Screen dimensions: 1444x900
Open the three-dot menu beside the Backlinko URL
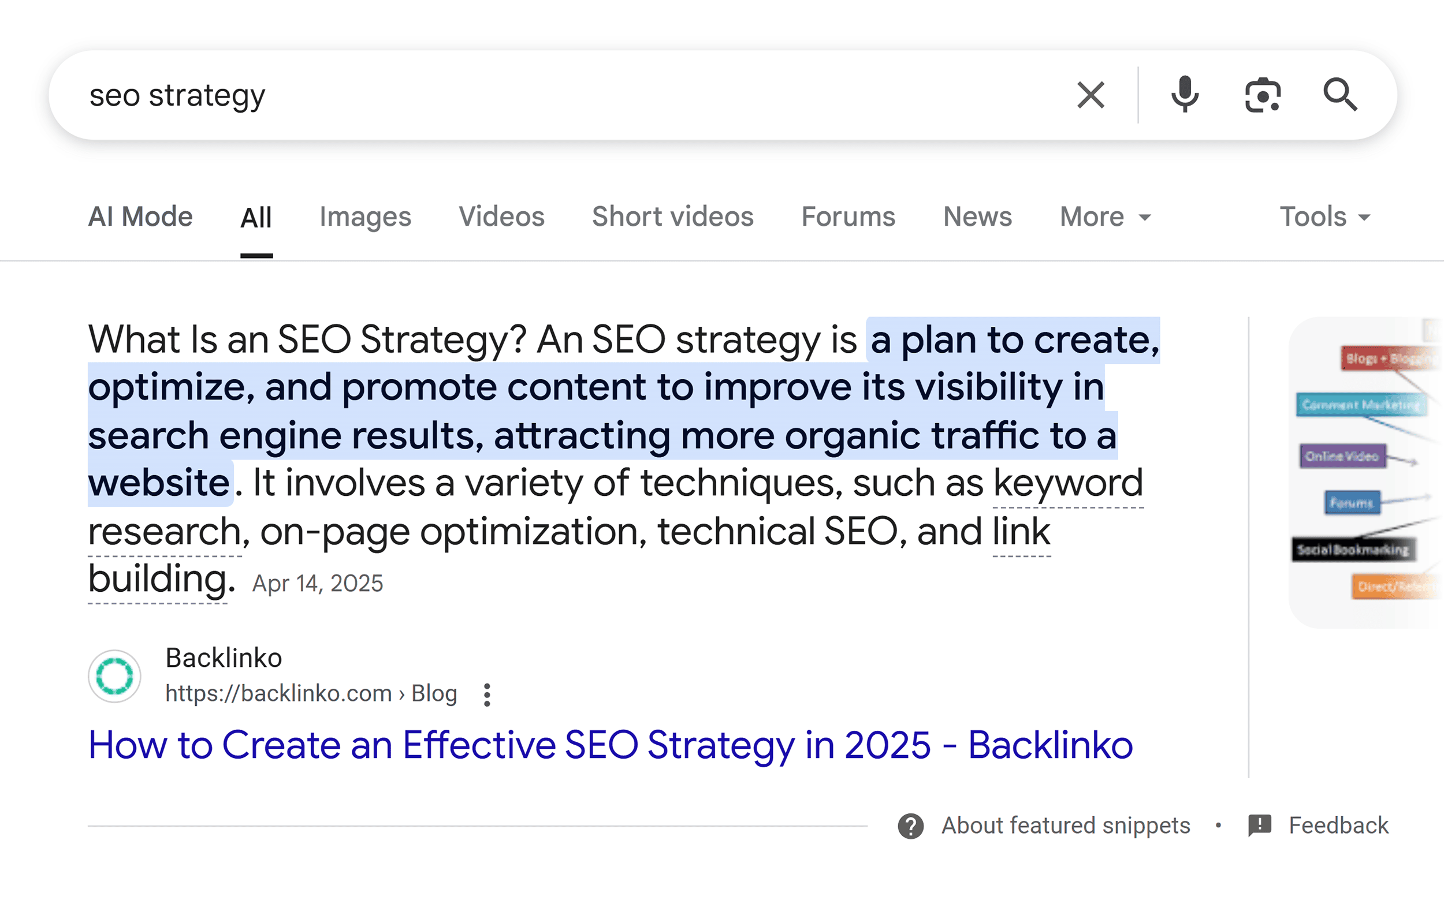(486, 693)
